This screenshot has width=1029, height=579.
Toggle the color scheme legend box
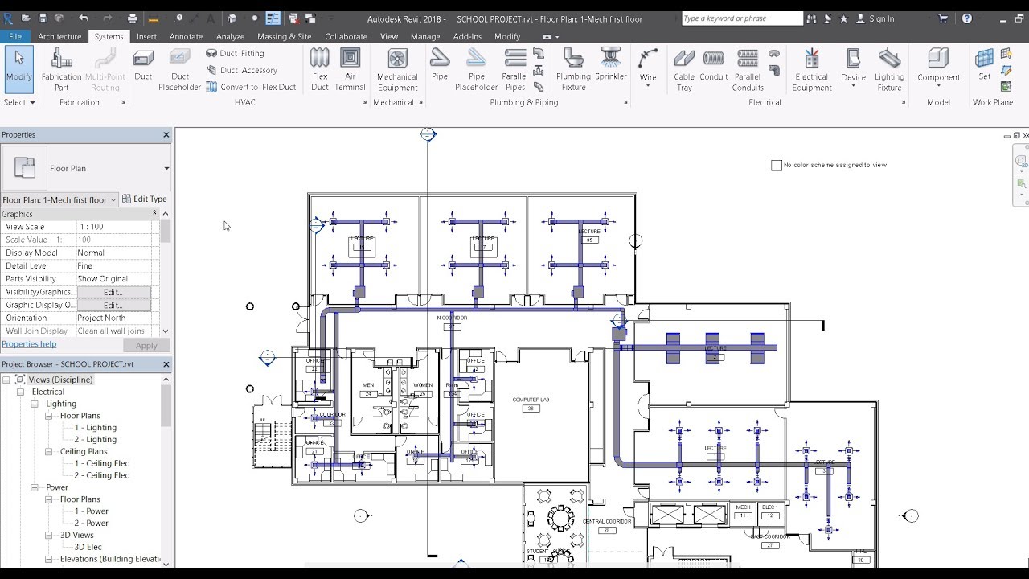point(776,165)
